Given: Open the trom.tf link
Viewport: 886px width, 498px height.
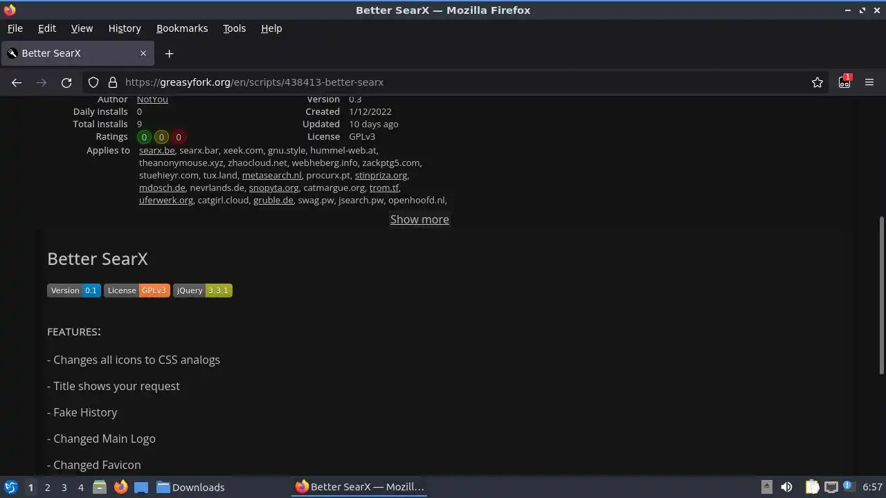Looking at the screenshot, I should click(x=384, y=187).
